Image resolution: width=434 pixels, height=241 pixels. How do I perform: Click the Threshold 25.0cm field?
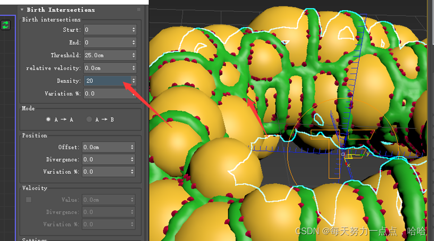(x=107, y=55)
